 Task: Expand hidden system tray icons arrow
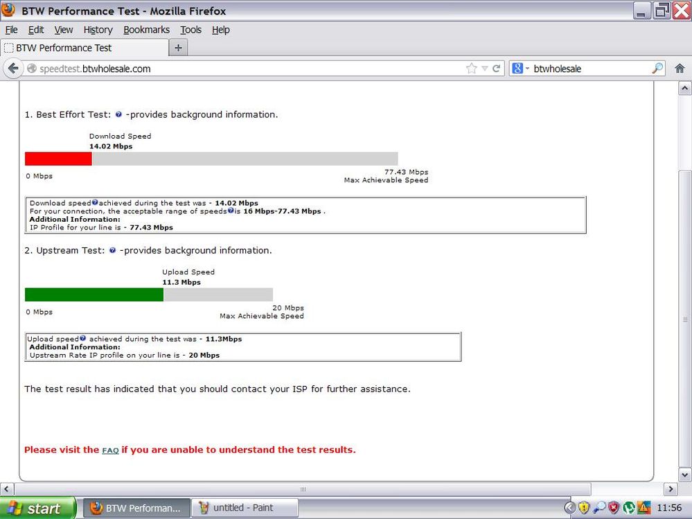570,508
